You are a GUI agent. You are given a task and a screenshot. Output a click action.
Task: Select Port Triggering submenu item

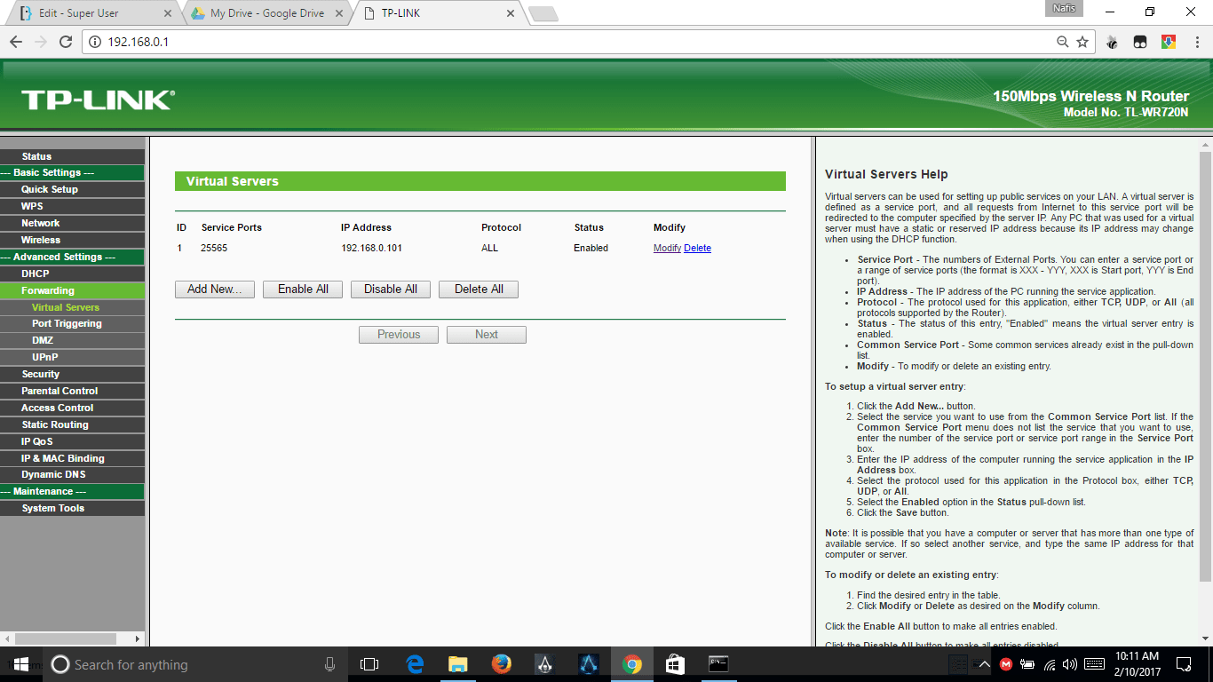(x=72, y=323)
